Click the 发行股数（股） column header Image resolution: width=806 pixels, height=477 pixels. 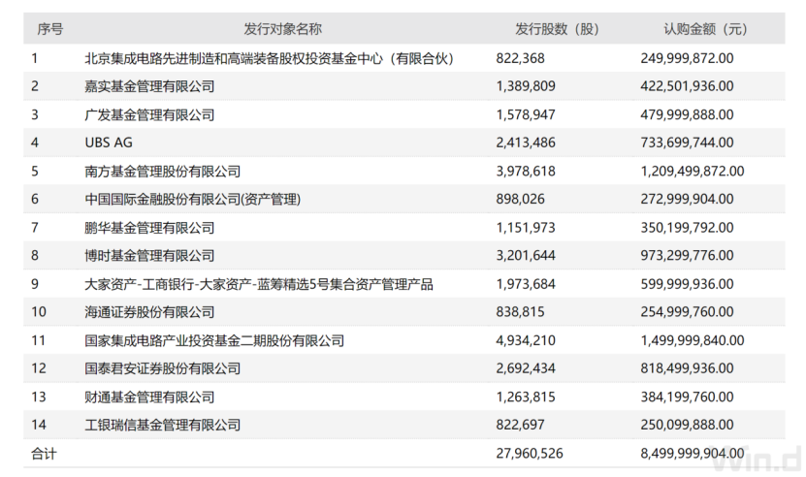click(x=558, y=29)
